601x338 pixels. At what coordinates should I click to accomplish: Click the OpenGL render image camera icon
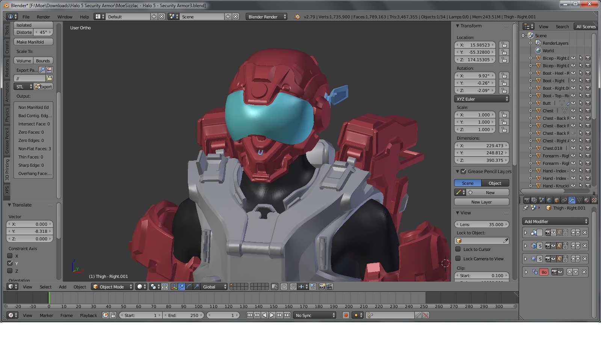pyautogui.click(x=322, y=287)
